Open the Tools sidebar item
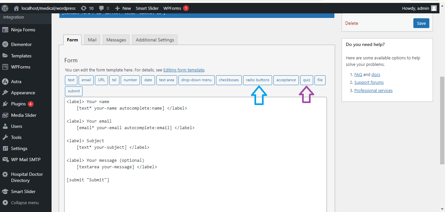 16,137
